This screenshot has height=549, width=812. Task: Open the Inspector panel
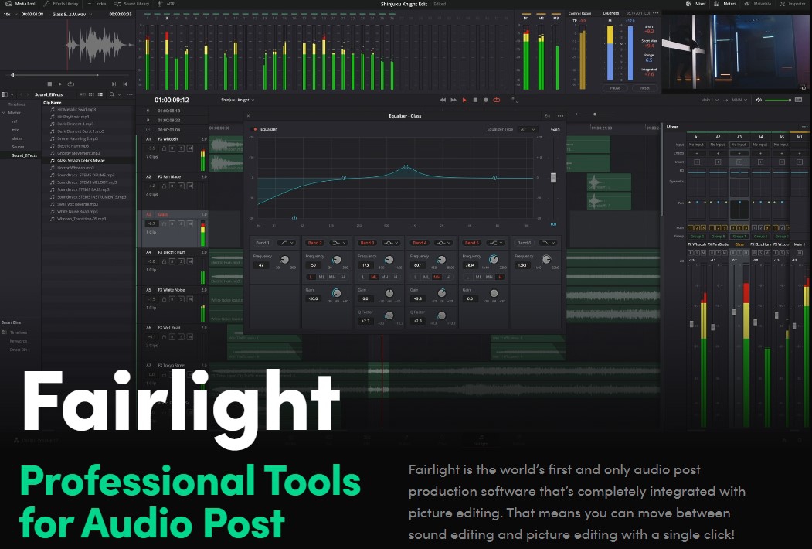[x=793, y=4]
